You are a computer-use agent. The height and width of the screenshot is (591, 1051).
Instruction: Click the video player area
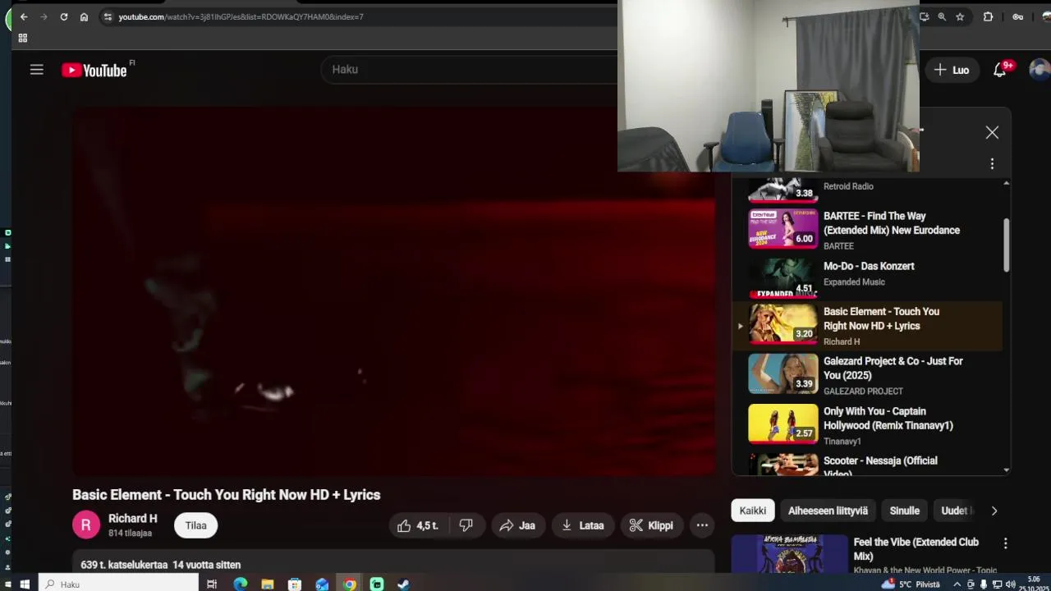click(393, 291)
